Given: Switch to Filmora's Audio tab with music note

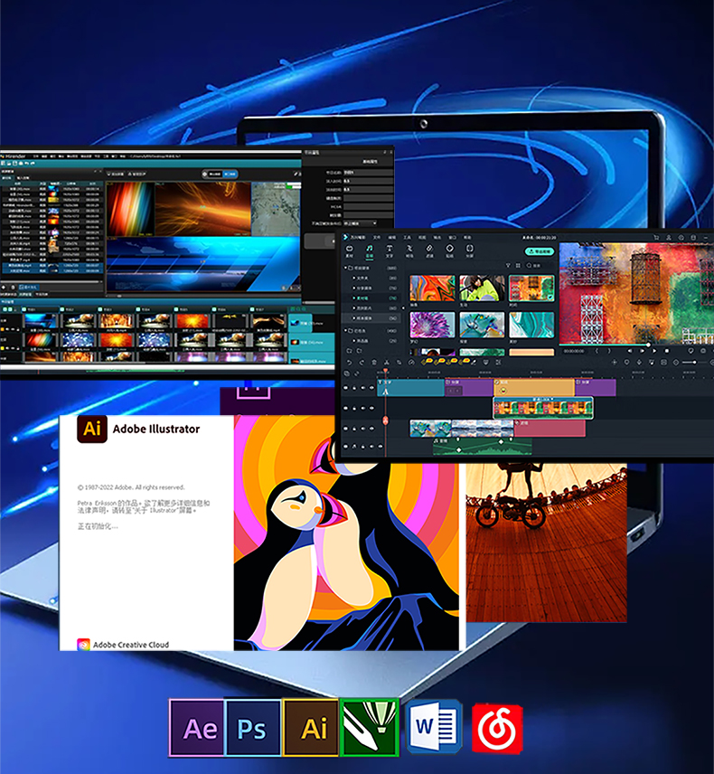Looking at the screenshot, I should click(370, 250).
